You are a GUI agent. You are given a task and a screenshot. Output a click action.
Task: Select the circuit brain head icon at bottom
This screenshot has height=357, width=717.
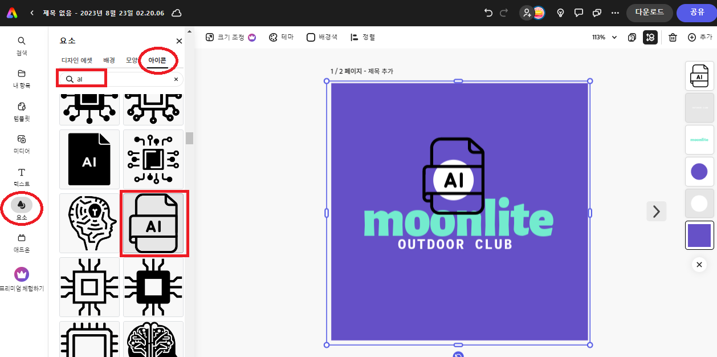[153, 339]
